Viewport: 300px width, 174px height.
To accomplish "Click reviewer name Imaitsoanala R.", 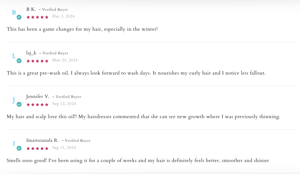I will tap(42, 141).
